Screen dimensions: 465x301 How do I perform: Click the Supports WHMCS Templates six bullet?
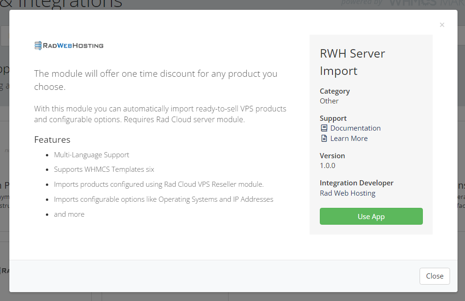coord(103,169)
